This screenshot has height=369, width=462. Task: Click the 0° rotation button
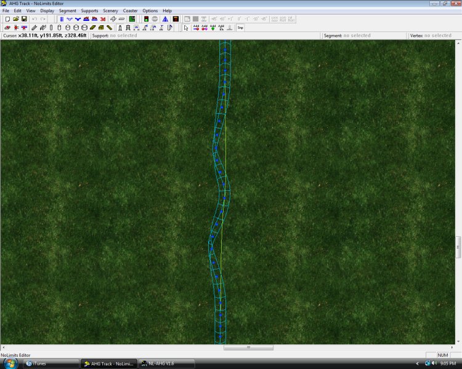pos(239,19)
